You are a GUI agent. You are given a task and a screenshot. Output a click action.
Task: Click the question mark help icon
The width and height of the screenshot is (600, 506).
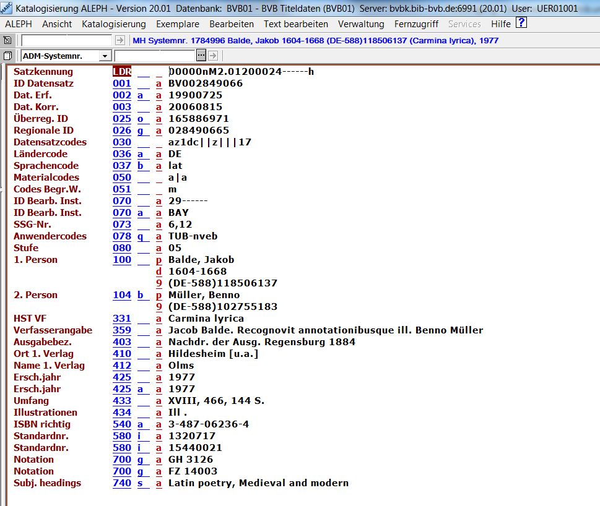coord(521,24)
